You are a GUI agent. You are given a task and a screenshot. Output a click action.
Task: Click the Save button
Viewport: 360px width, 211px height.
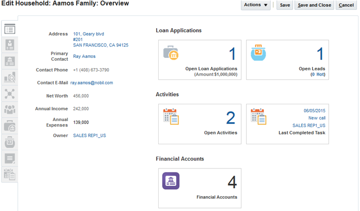coord(285,5)
